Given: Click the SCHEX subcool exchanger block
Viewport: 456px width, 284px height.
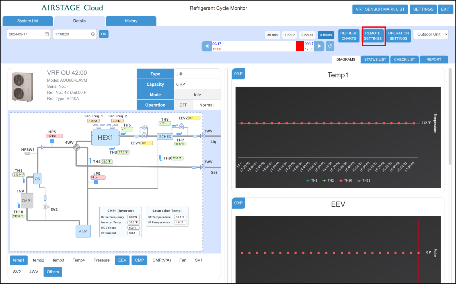Looking at the screenshot, I should tap(165, 137).
